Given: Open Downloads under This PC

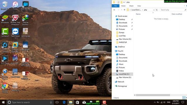Looking at the screenshot, I should 123,61.
